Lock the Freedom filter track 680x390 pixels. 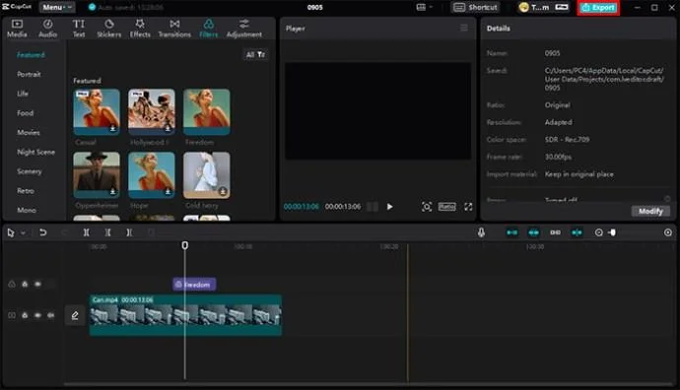point(25,285)
